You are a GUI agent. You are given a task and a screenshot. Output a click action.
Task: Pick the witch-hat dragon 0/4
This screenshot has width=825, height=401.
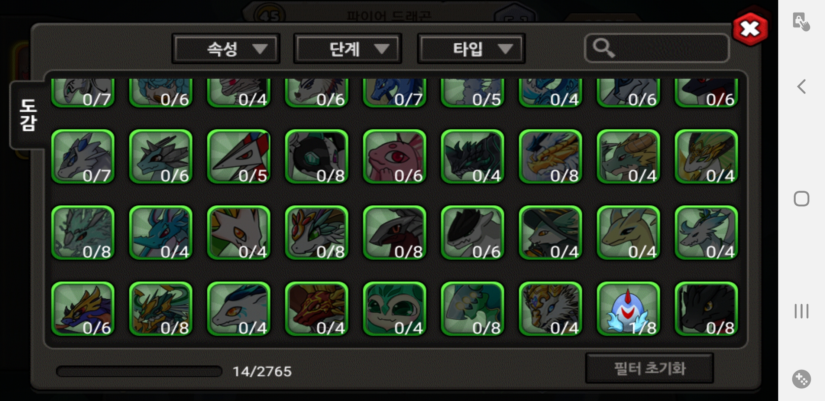550,233
